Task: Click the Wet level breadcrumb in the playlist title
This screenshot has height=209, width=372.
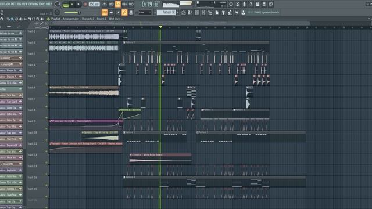Action: point(115,19)
